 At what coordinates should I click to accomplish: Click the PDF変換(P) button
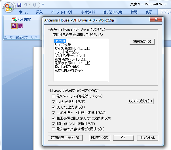100,138
